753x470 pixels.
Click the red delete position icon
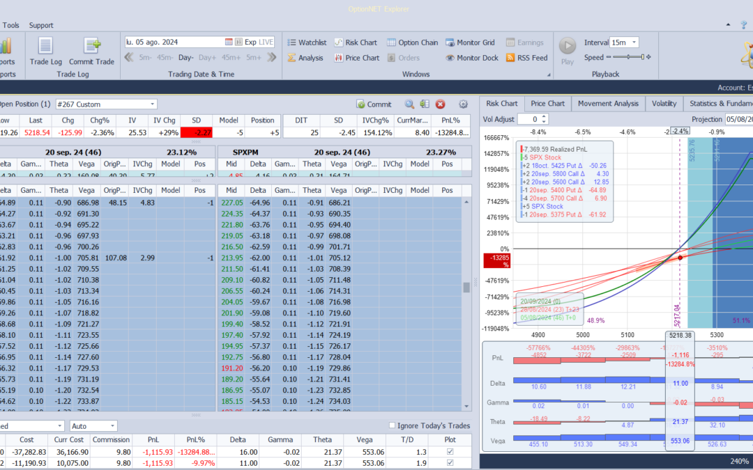tap(441, 104)
